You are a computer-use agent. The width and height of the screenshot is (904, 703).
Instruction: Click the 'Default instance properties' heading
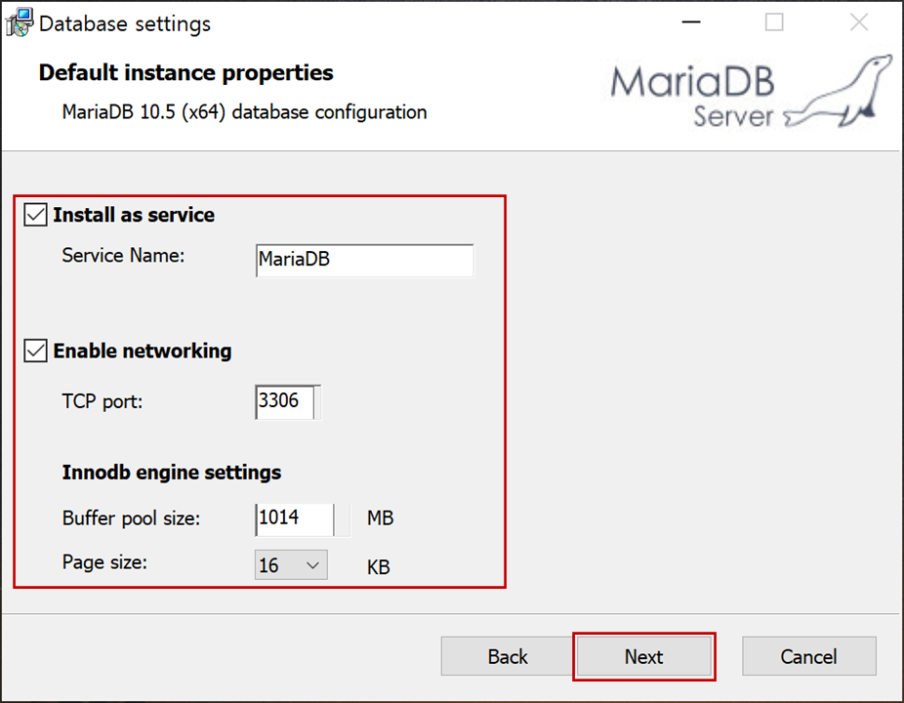(185, 73)
